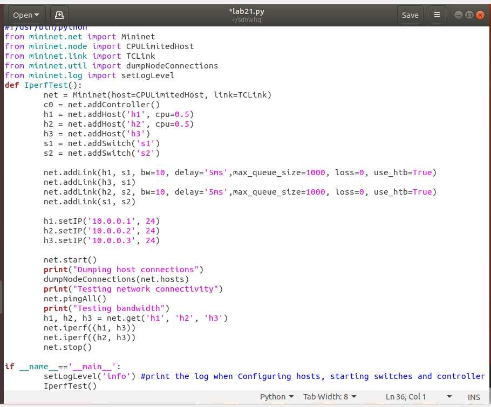The width and height of the screenshot is (491, 407).
Task: Place cursor on 'net.start()' line
Action: pos(70,260)
